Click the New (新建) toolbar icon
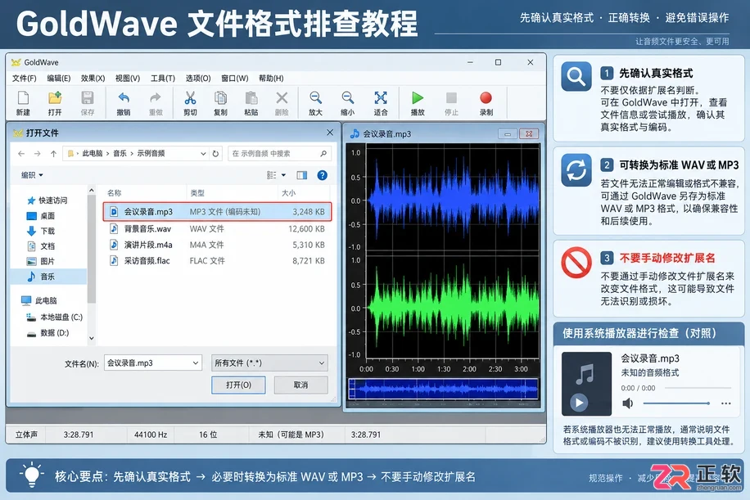 (23, 98)
